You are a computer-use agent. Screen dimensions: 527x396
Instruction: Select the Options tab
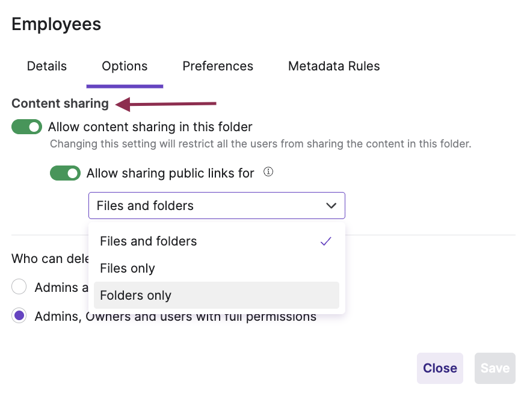coord(125,66)
